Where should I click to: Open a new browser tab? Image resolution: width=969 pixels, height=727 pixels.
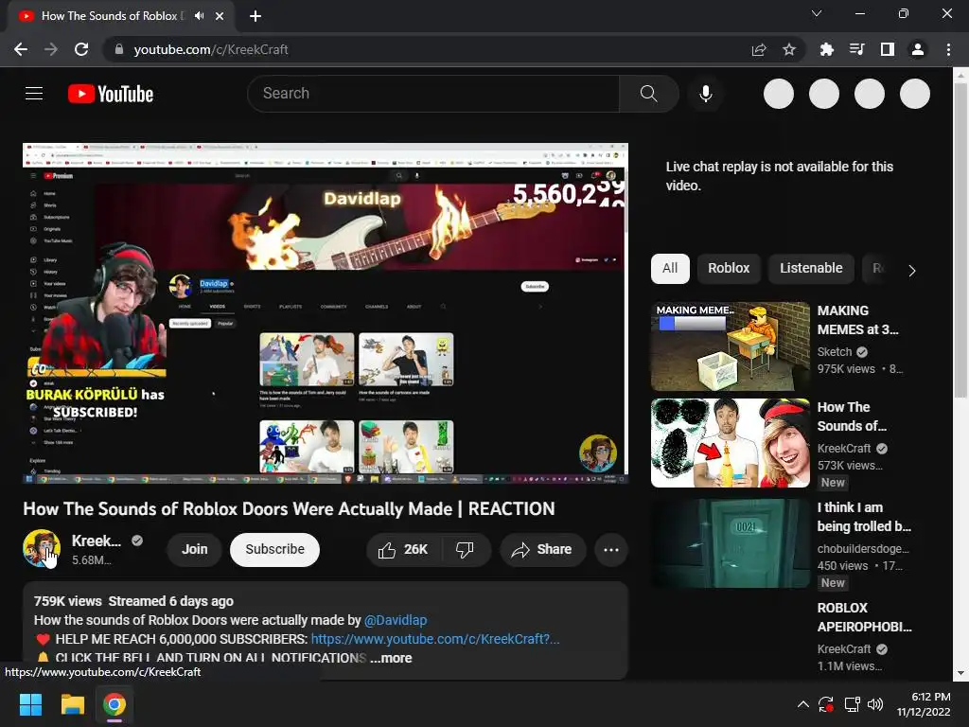(x=255, y=16)
